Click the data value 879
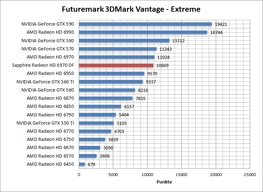Screen dimensions: 263x192 pos(92,165)
